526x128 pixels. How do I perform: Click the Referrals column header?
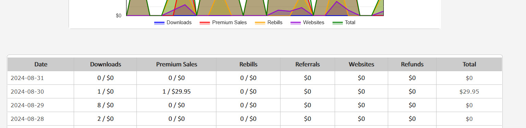(x=308, y=64)
